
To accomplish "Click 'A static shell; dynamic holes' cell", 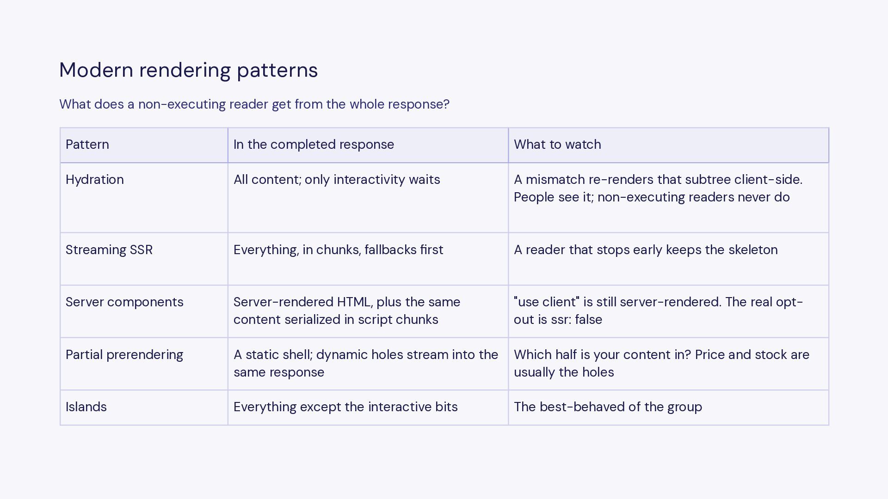I will coord(368,364).
